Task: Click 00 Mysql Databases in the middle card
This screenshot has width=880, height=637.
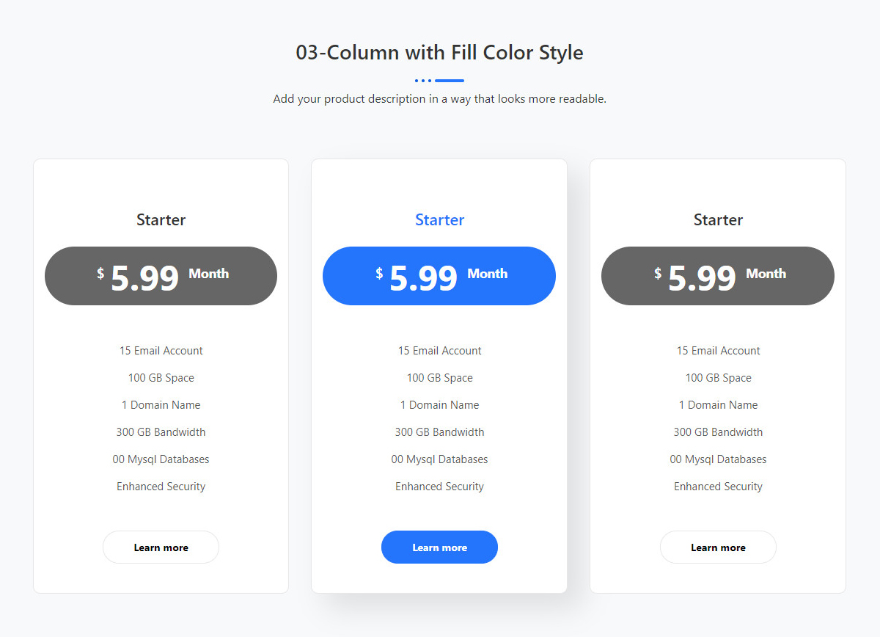Action: [x=439, y=459]
